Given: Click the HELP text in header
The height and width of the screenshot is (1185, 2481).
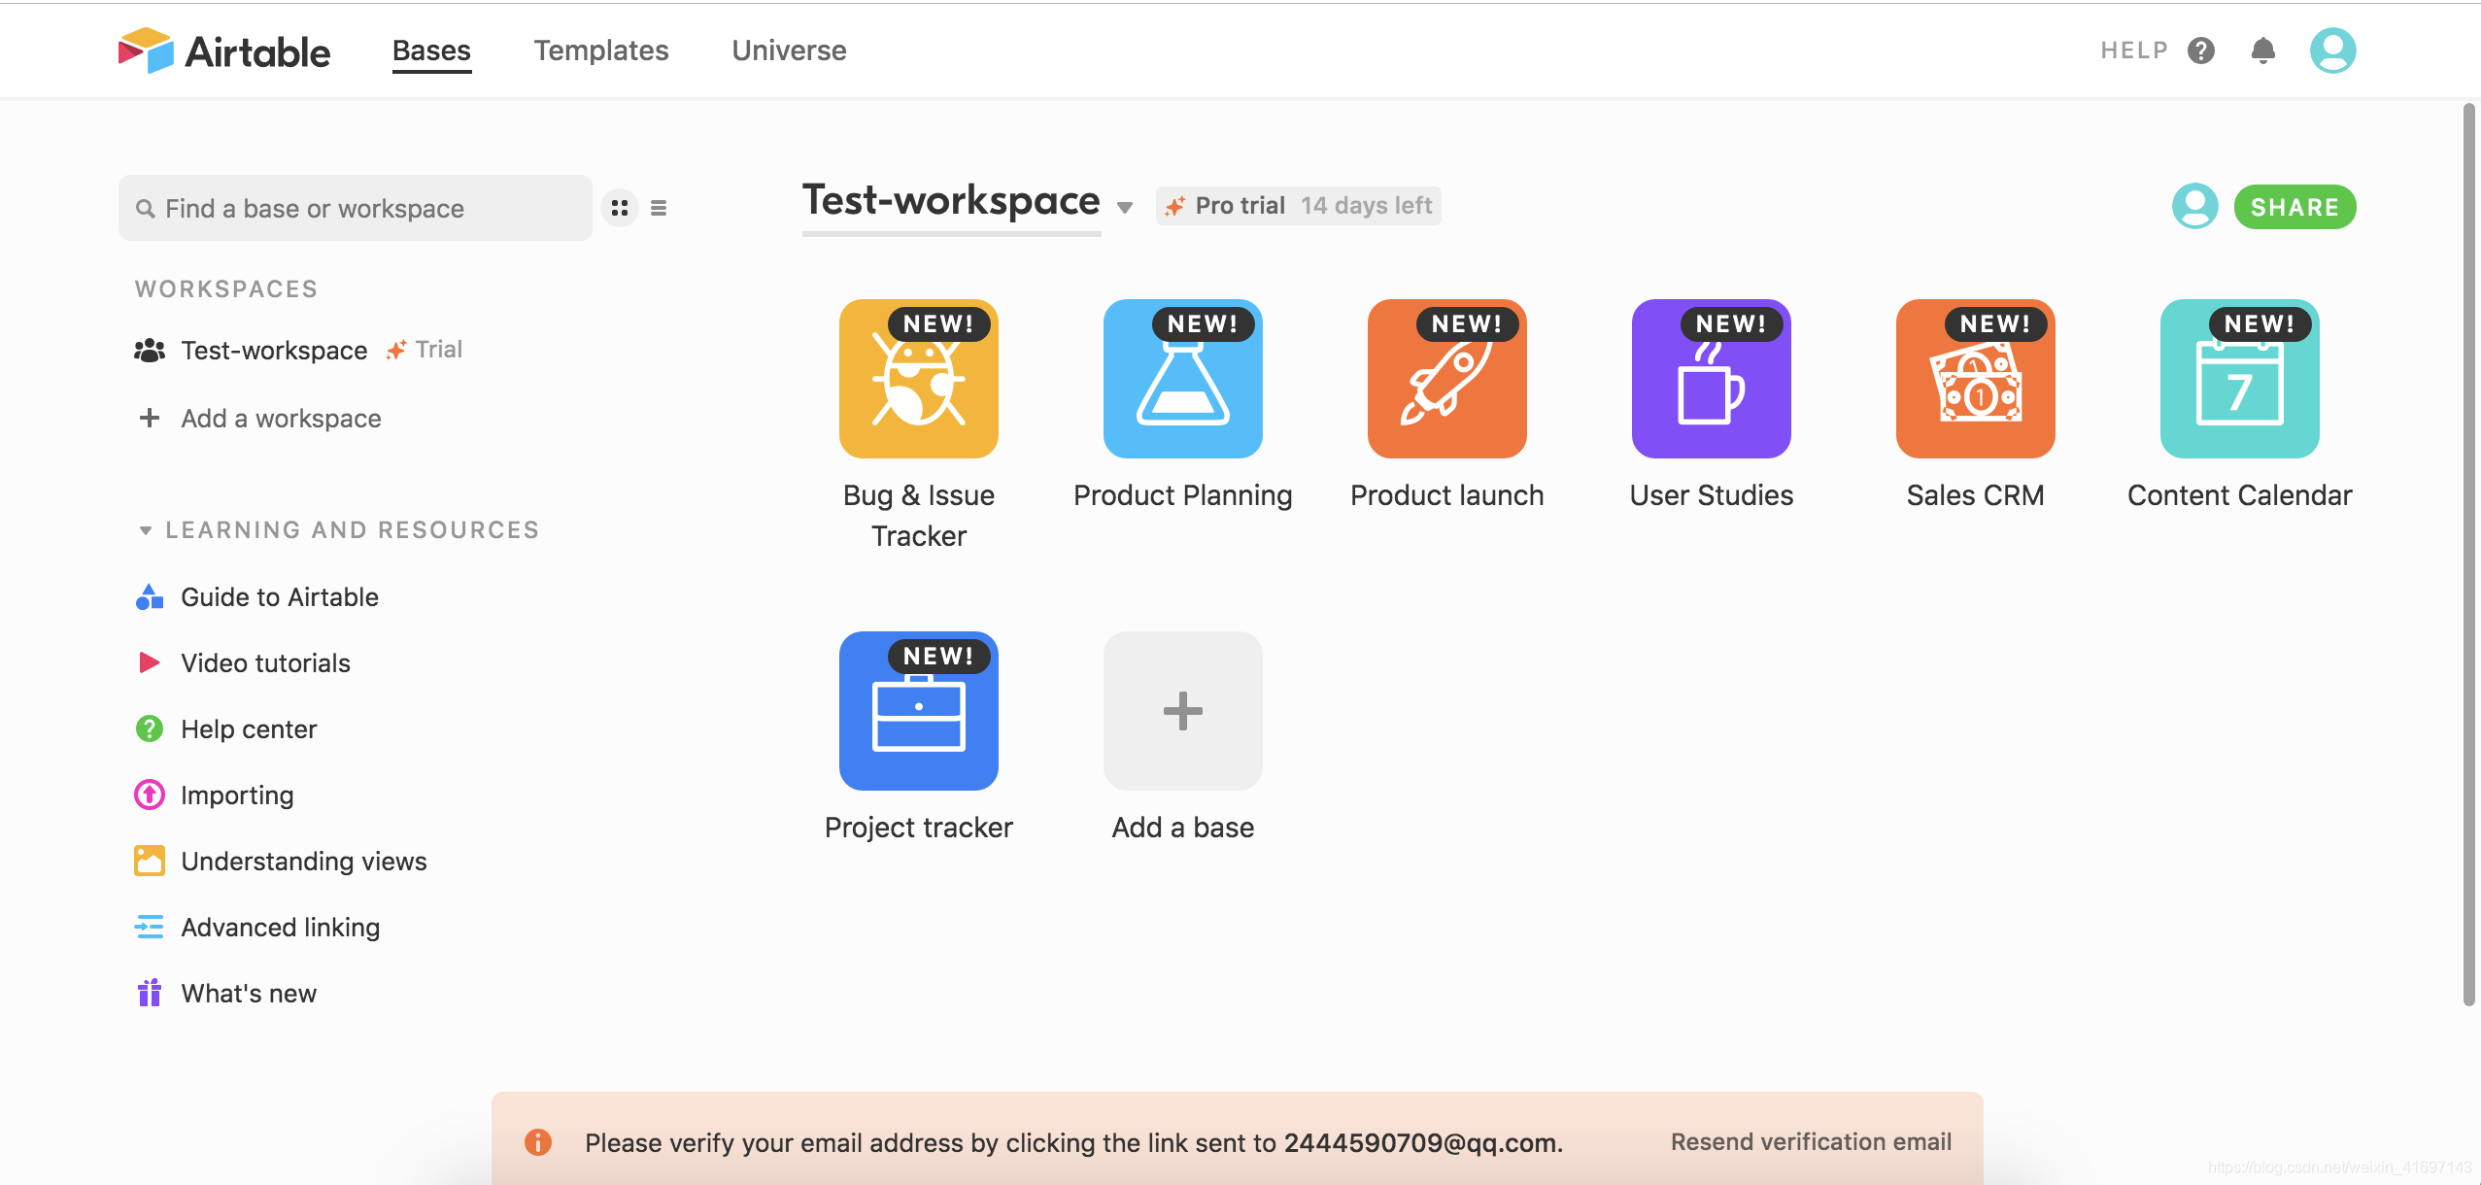Looking at the screenshot, I should (x=2133, y=51).
